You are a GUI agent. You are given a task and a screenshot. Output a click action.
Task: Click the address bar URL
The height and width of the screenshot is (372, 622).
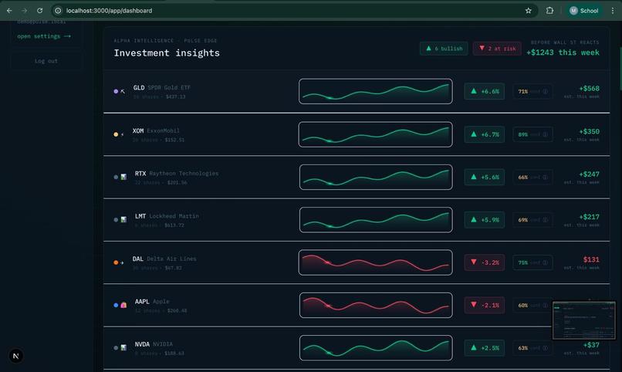click(x=109, y=11)
